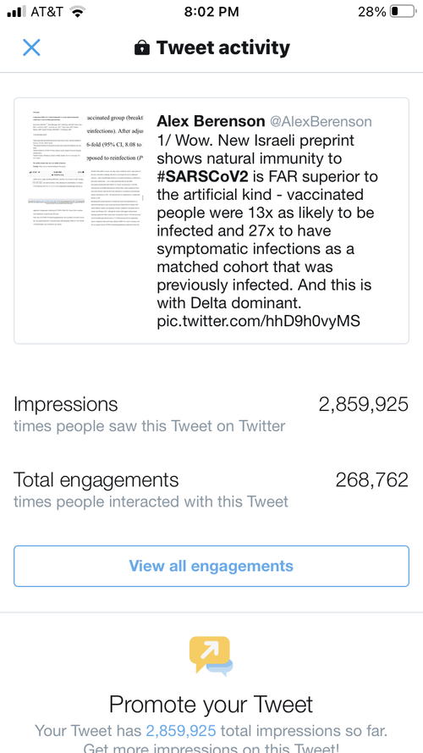Image resolution: width=423 pixels, height=753 pixels.
Task: Tap the Impressions count 2,859,925
Action: 364,404
